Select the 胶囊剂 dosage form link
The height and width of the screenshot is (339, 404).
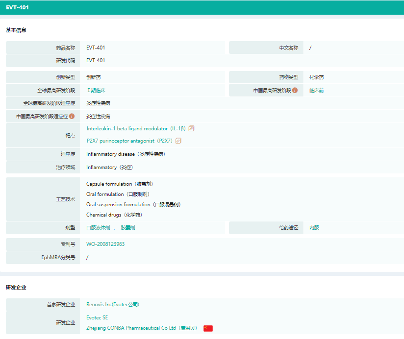tap(128, 228)
